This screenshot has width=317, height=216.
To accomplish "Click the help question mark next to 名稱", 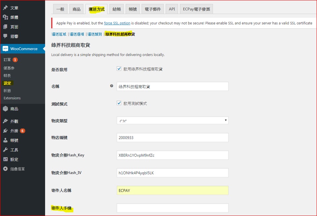I will point(112,86).
